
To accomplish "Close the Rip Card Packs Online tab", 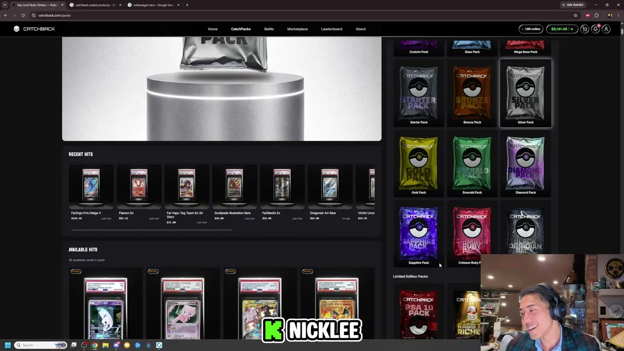I will click(62, 5).
